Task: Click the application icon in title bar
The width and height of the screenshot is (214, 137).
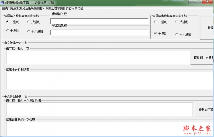Action: [x=2, y=2]
